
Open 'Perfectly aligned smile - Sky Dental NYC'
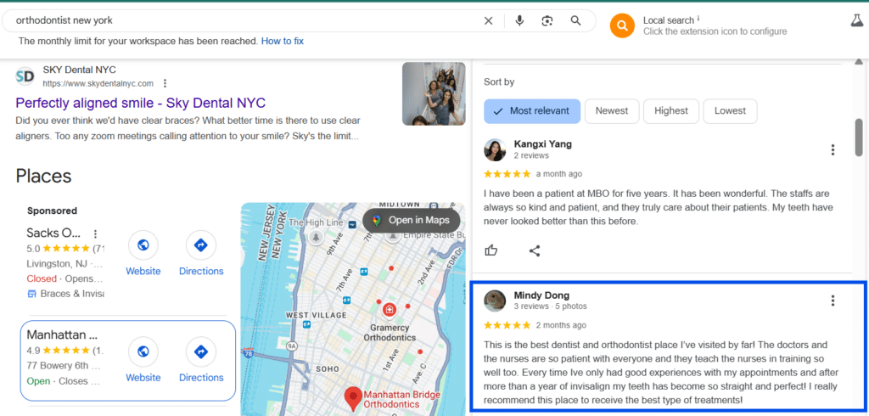[141, 103]
